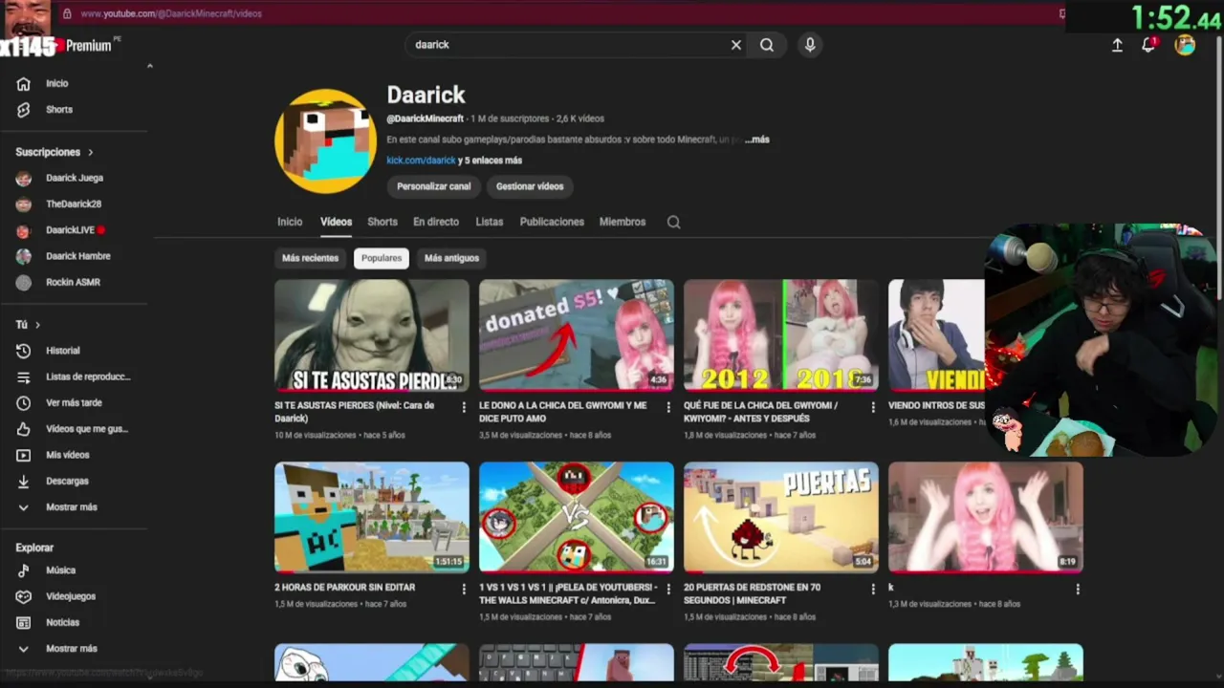Click the Gestionar vídeos button
The image size is (1224, 688).
pos(530,186)
